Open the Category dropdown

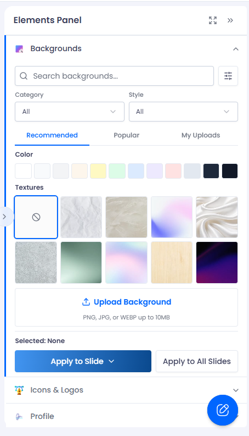[x=70, y=112]
